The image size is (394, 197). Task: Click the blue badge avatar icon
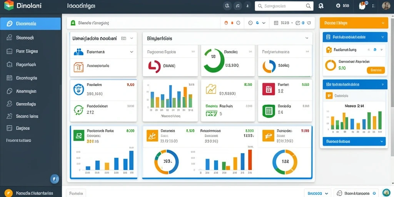click(x=78, y=89)
